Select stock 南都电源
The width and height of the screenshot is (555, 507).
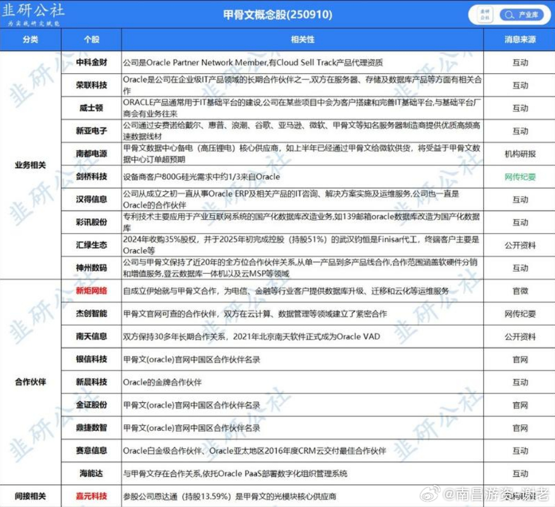91,154
